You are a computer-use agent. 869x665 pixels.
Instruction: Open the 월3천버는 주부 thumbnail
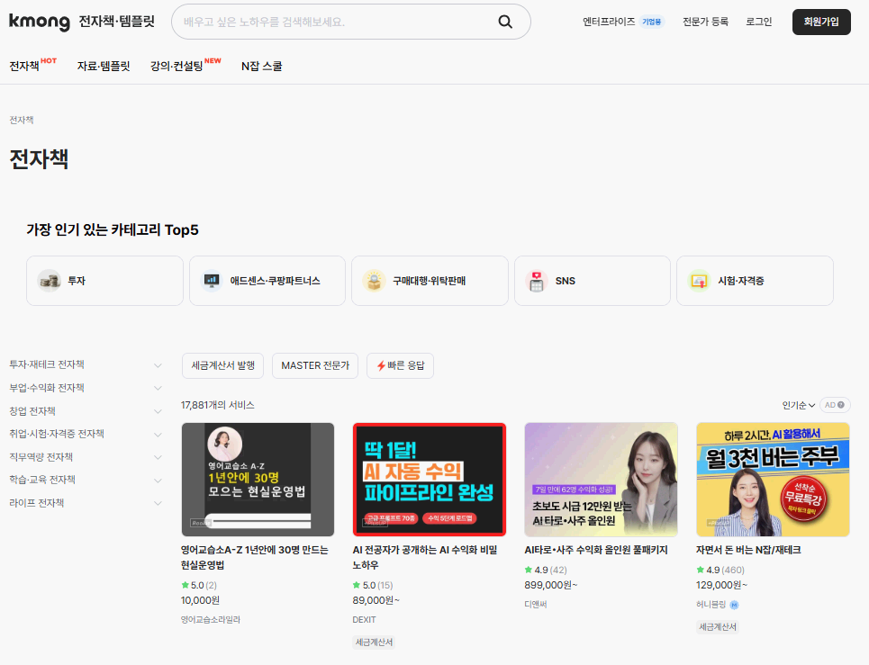774,480
